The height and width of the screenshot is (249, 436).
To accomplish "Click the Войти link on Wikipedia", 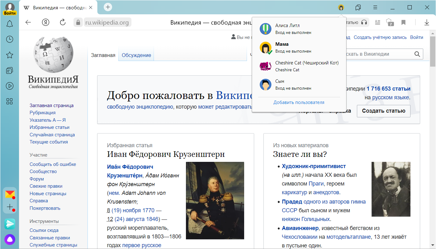I will pos(417,37).
